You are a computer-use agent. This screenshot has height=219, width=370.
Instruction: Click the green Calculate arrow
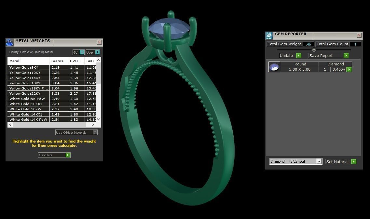(x=68, y=155)
